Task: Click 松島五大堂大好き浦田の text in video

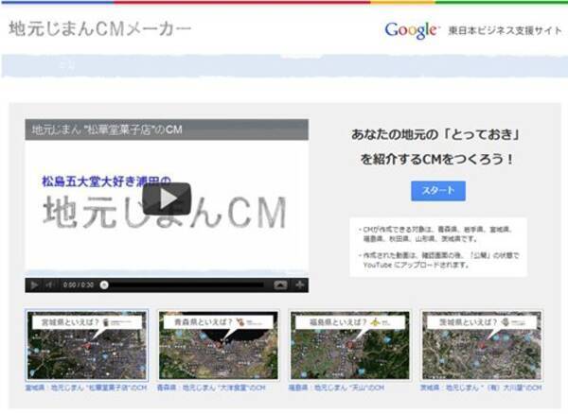Action: point(106,181)
